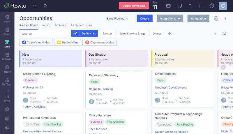Click Today's Activities on Office Decor card
The image size is (233, 134).
34,107
